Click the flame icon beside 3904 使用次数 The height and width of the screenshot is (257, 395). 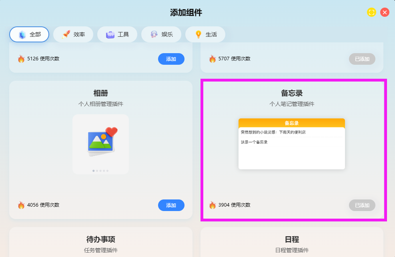pyautogui.click(x=213, y=205)
